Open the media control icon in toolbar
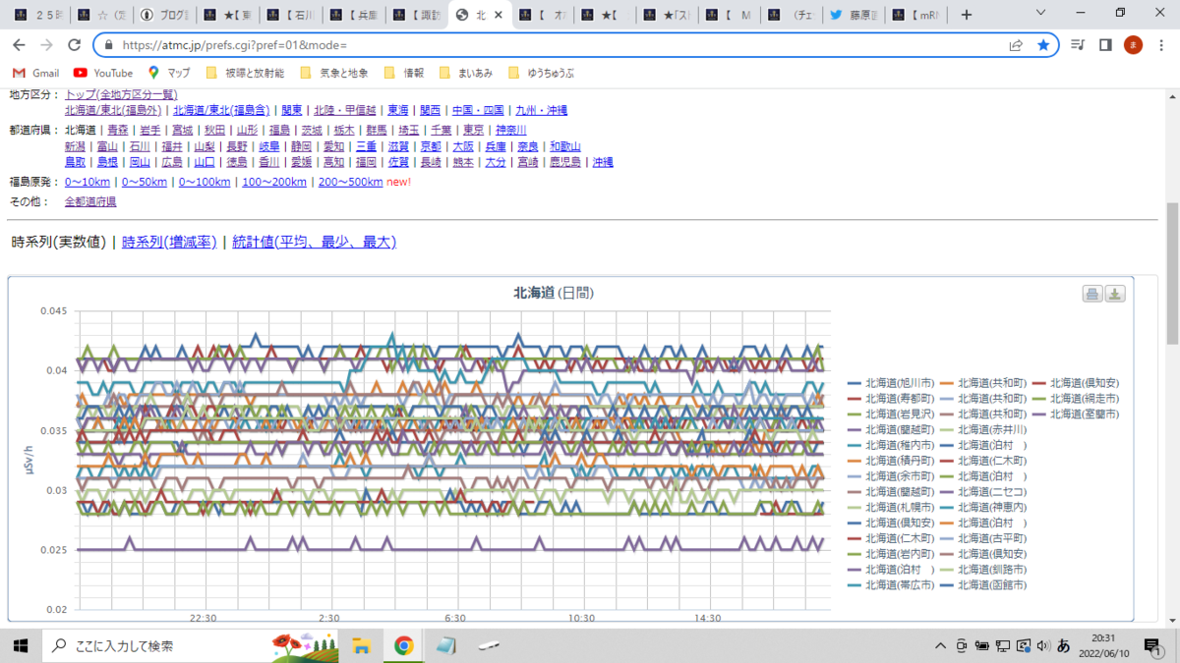The height and width of the screenshot is (663, 1180). tap(1079, 45)
